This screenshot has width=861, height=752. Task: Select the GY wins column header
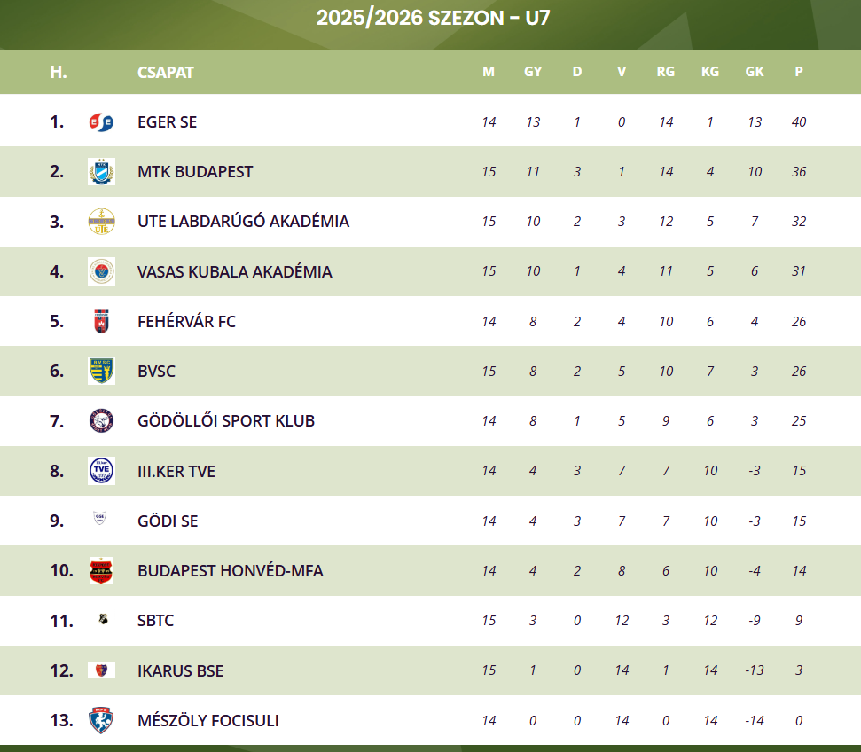[533, 73]
